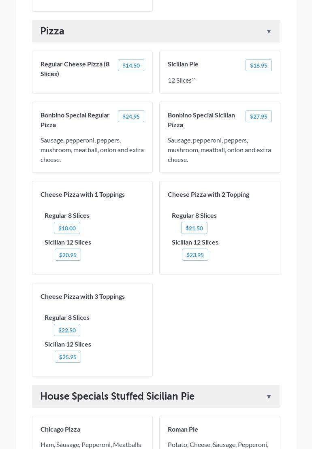Choose $20.95 one-topping Sicilian 12 Slices
Screen dimensions: 312x449
tap(68, 255)
